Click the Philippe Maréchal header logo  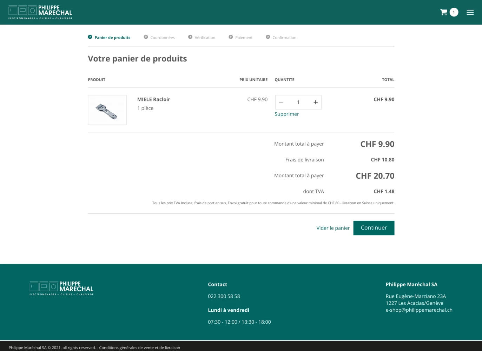40,12
